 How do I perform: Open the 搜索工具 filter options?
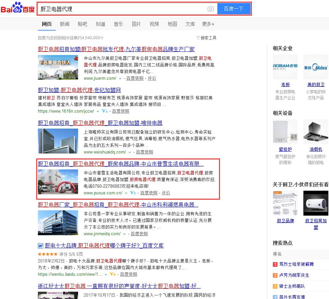click(x=206, y=38)
